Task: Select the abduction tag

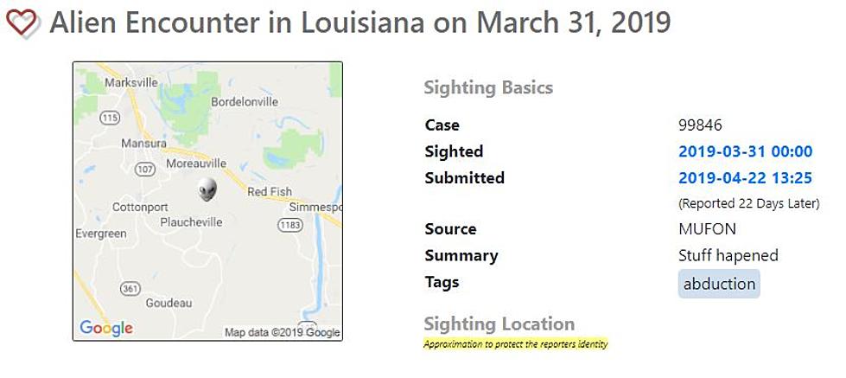Action: tap(719, 284)
